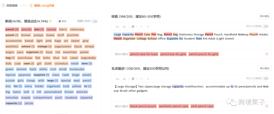Click the 'accessories' word tag
The height and width of the screenshot is (114, 274).
click(14, 41)
